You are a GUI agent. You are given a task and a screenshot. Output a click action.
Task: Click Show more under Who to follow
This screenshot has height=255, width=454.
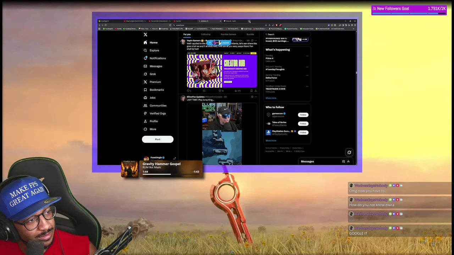(271, 141)
